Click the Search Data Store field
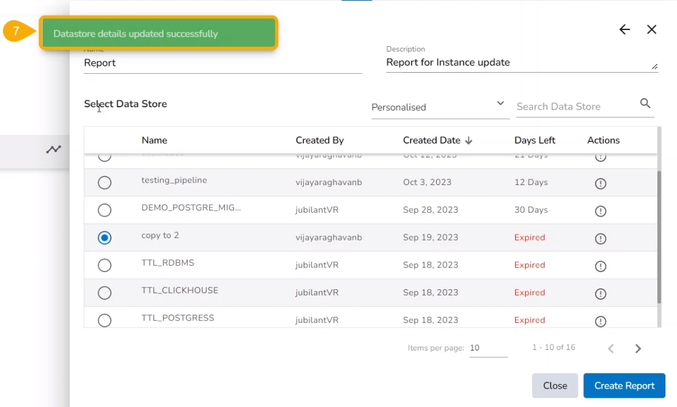Screen dimensions: 677x407 point(575,107)
